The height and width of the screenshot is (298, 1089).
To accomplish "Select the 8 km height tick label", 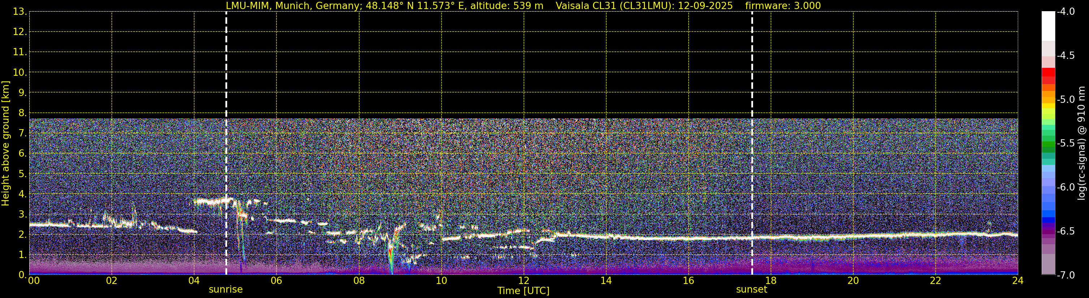I will (x=22, y=113).
